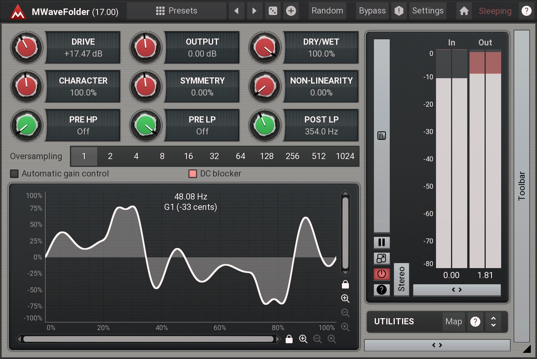Click the Drive knob
The width and height of the screenshot is (537, 359).
27,48
